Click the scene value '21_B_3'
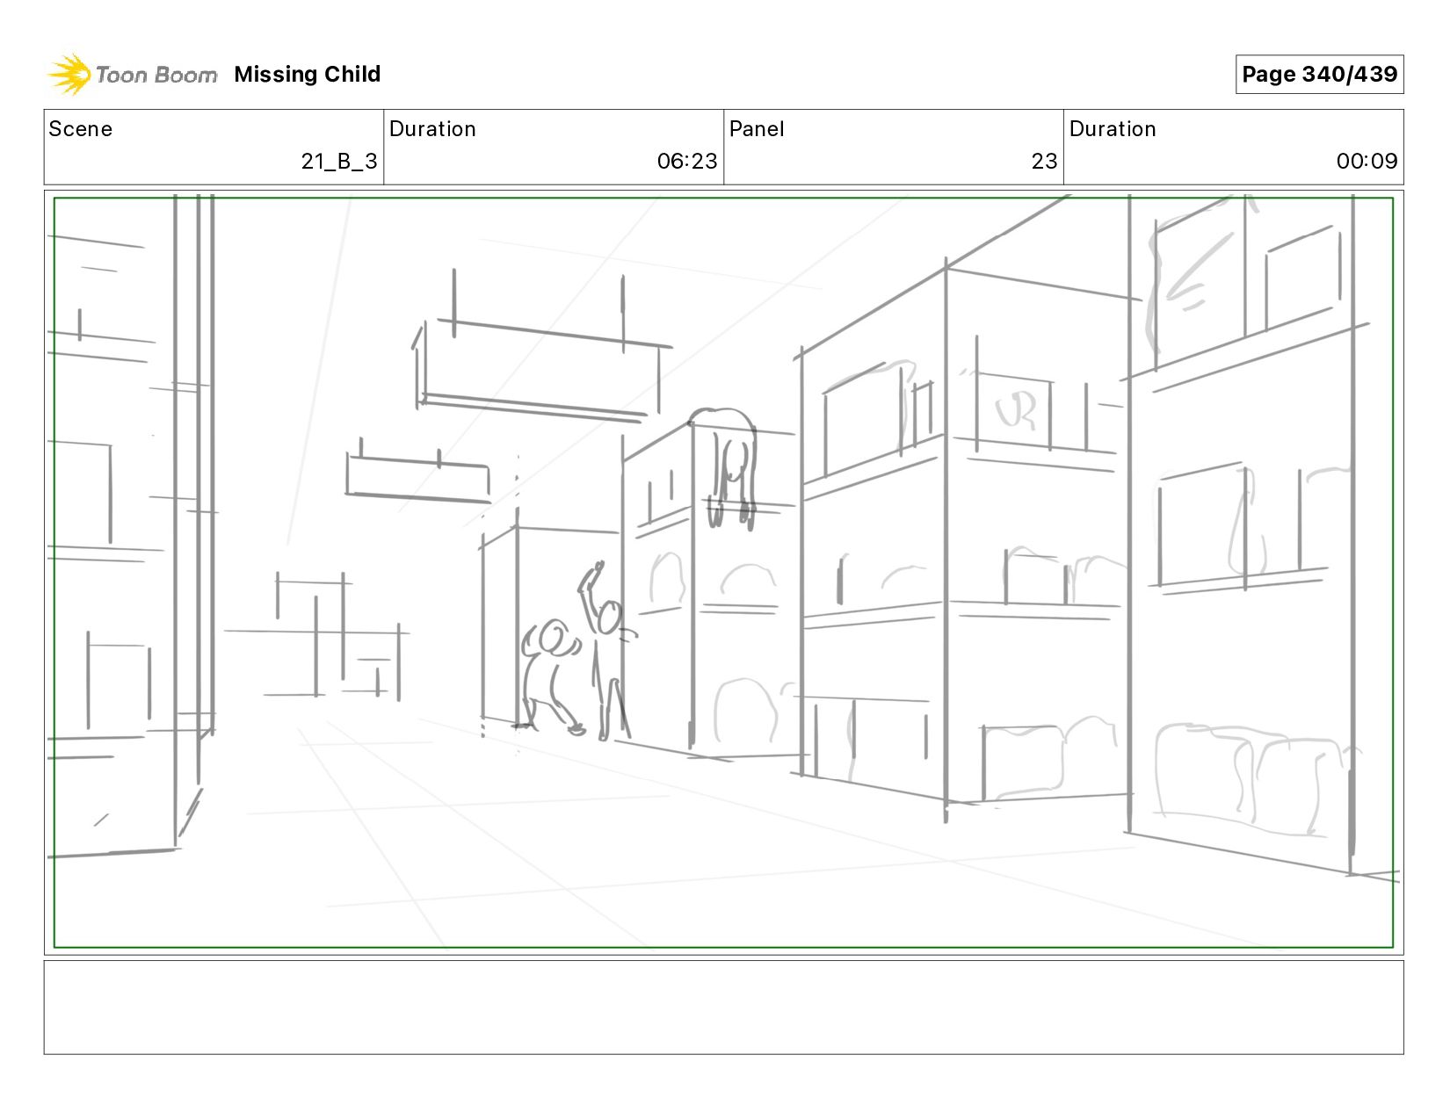This screenshot has height=1120, width=1450. 339,162
